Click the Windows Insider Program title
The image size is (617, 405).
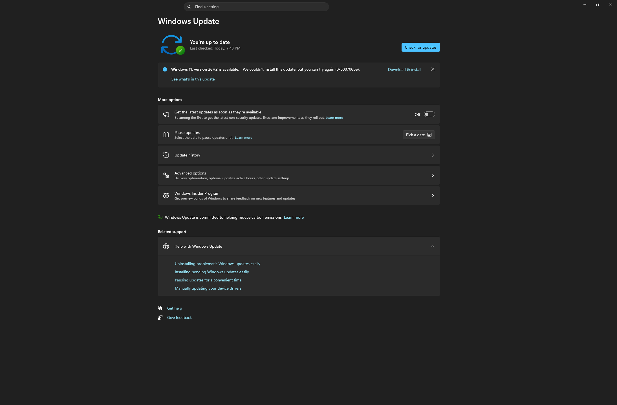pyautogui.click(x=197, y=193)
